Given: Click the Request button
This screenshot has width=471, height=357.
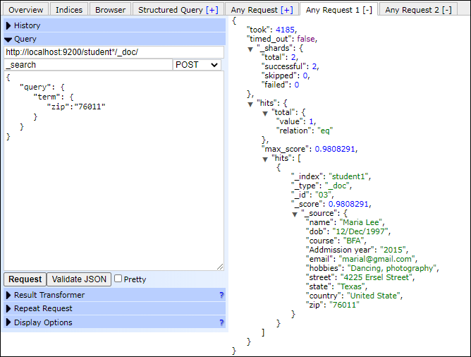Looking at the screenshot, I should tap(25, 279).
